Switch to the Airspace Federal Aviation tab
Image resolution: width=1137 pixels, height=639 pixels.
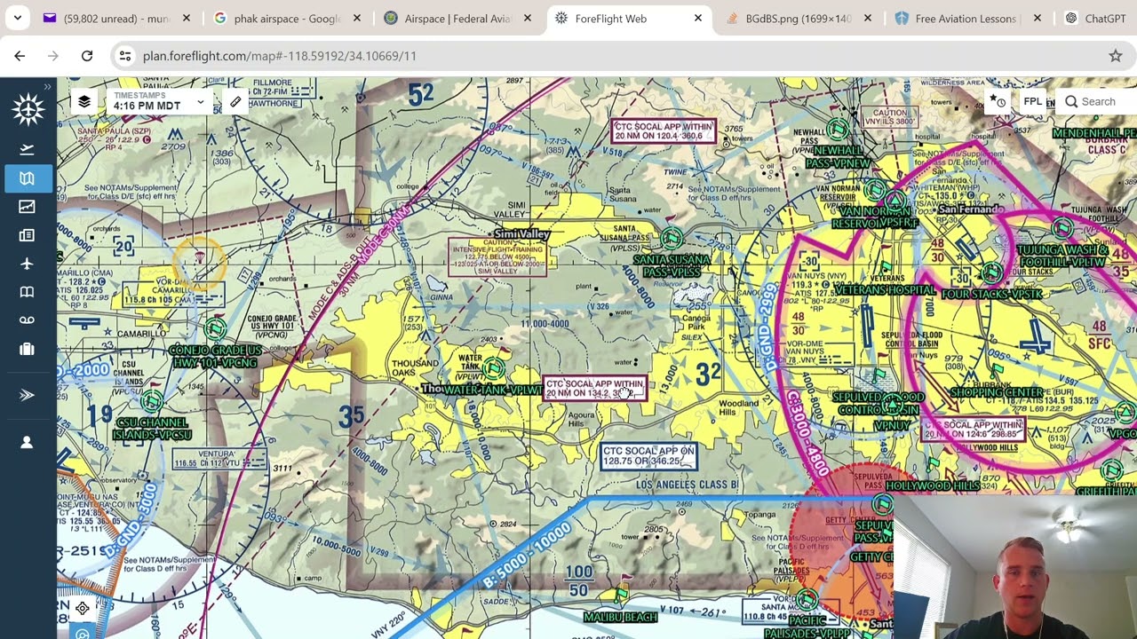tap(457, 18)
